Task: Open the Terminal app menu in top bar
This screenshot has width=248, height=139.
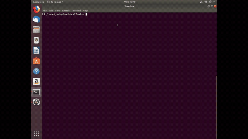Action: pyautogui.click(x=55, y=2)
